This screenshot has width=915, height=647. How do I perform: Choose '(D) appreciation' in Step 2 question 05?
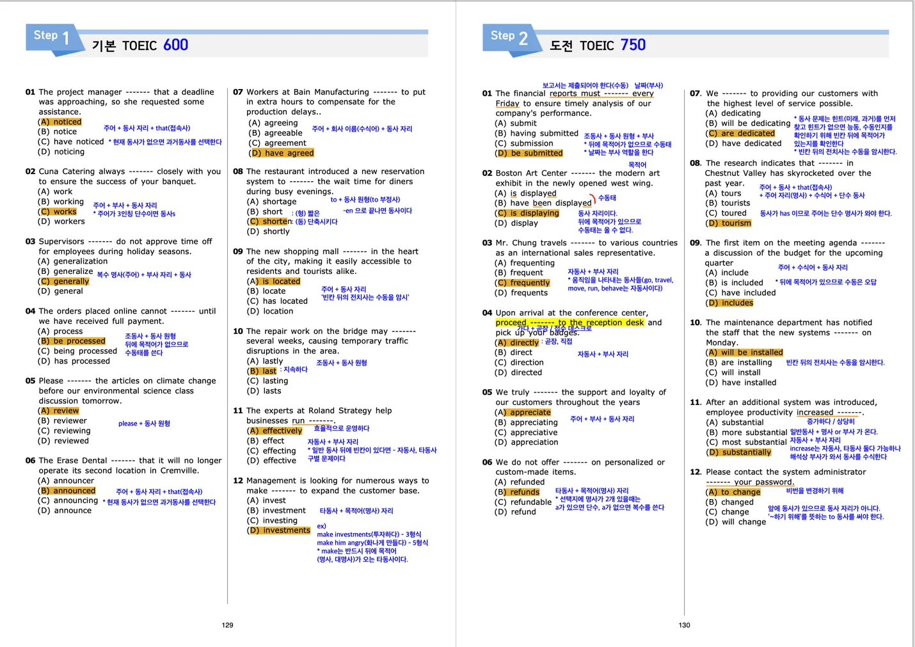point(527,442)
